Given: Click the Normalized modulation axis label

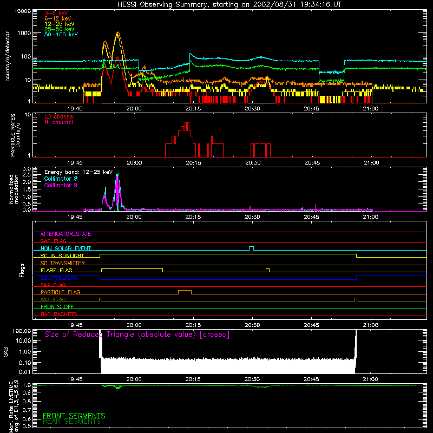Looking at the screenshot, I should coord(14,189).
